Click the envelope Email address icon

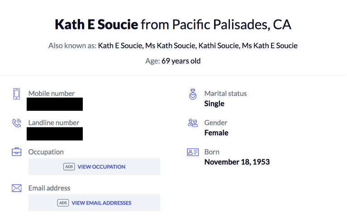pyautogui.click(x=17, y=188)
